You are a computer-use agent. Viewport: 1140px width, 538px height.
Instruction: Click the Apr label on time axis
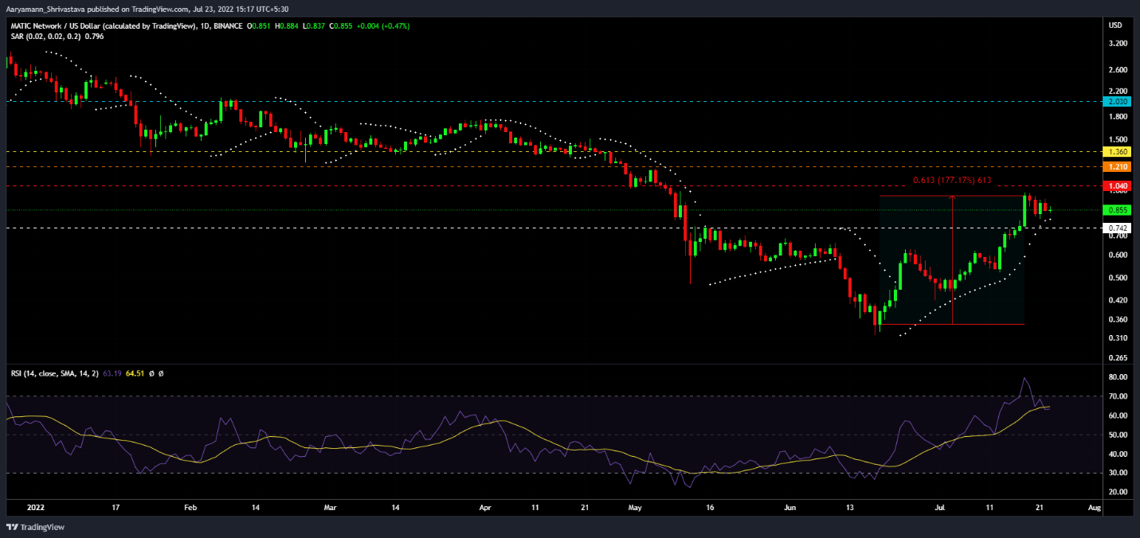coord(486,506)
